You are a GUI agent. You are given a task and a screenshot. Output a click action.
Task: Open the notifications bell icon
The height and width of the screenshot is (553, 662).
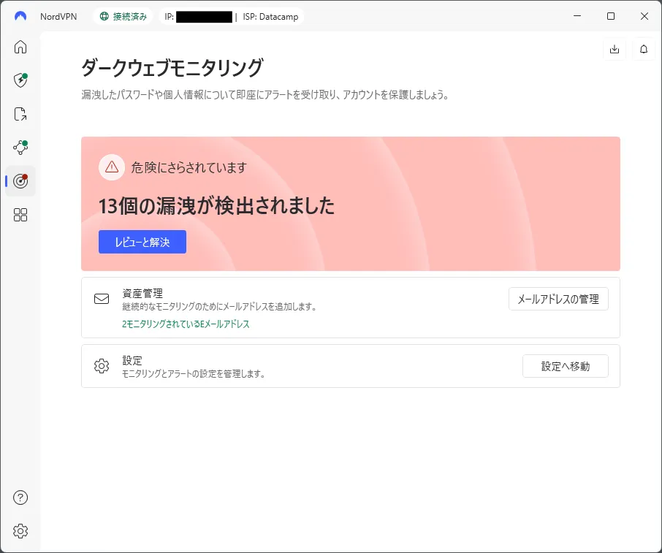[644, 49]
